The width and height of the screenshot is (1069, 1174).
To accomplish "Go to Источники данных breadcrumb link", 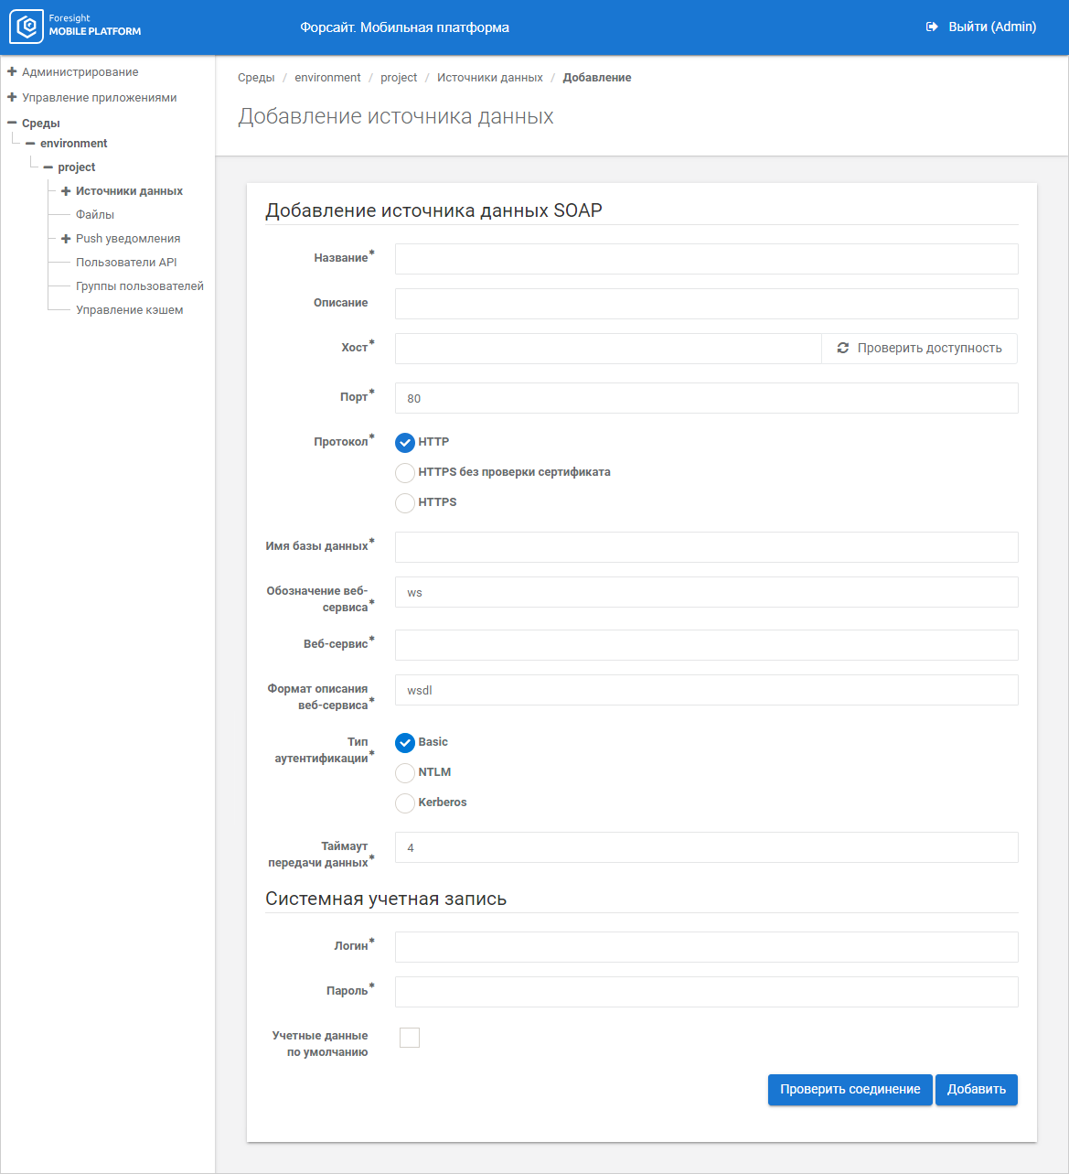I will pyautogui.click(x=489, y=78).
